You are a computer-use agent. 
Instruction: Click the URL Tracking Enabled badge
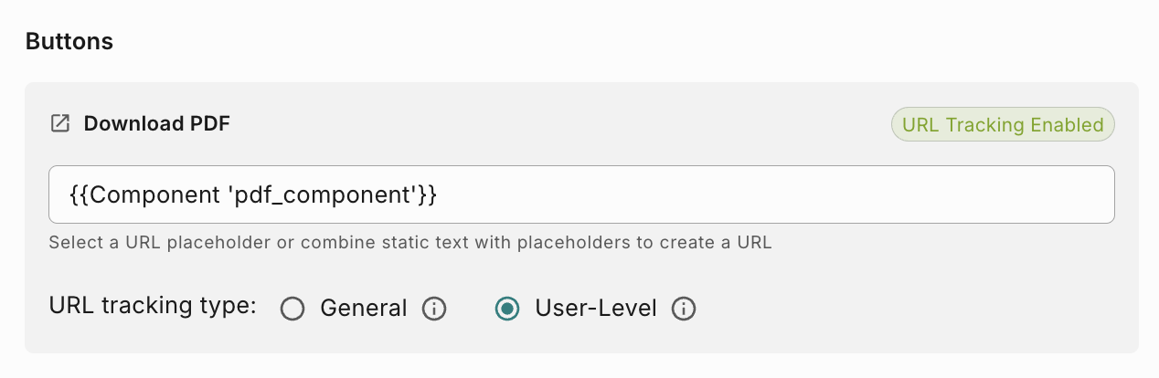click(1003, 125)
